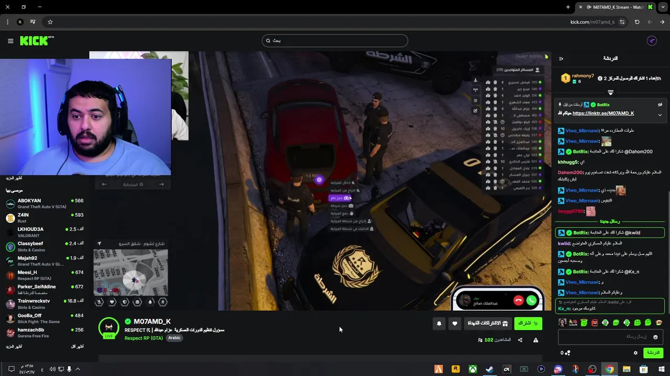Image resolution: width=670 pixels, height=376 pixels.
Task: Click the kick.com/m07amd_k address bar
Action: 593,22
